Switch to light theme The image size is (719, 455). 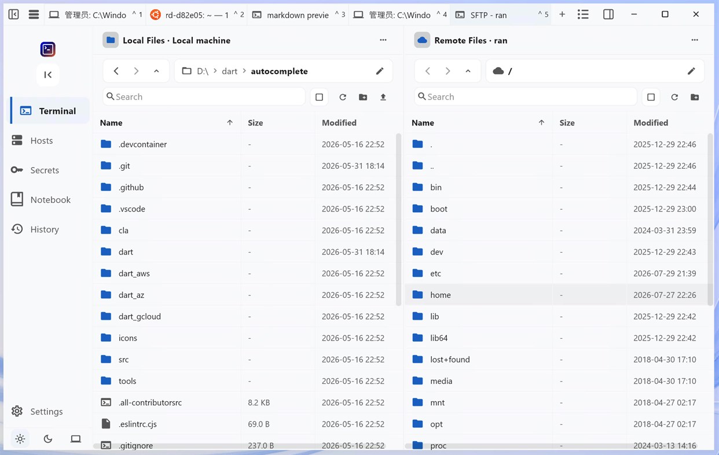pos(20,439)
